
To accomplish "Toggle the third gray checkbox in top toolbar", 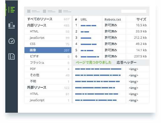I will click(x=60, y=11).
